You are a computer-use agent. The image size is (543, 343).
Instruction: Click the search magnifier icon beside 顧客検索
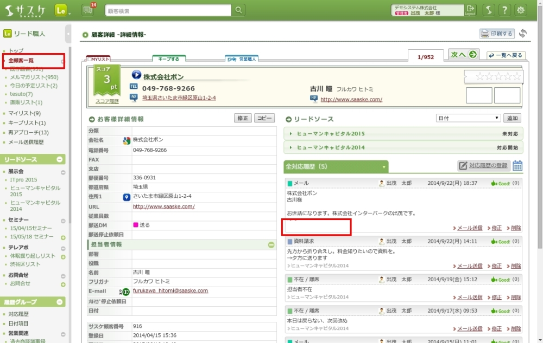tap(238, 10)
